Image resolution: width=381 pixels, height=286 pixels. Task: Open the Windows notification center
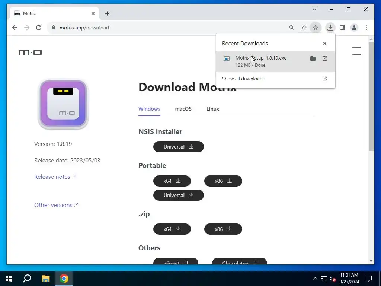point(369,279)
